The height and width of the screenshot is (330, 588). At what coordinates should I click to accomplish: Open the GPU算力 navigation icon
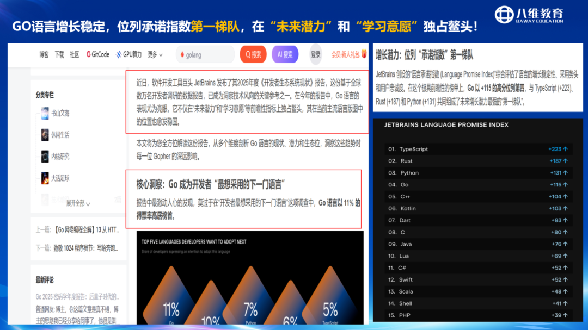[119, 54]
